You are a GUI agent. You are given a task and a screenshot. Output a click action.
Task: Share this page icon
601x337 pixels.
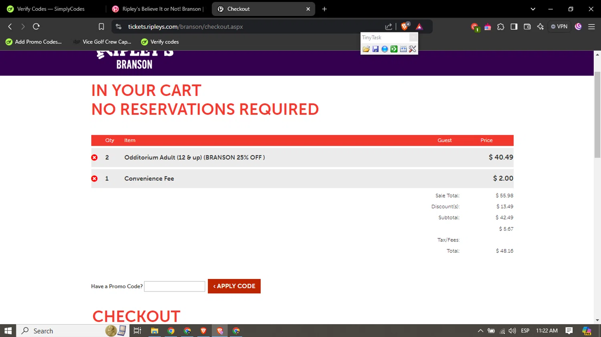pos(389,27)
